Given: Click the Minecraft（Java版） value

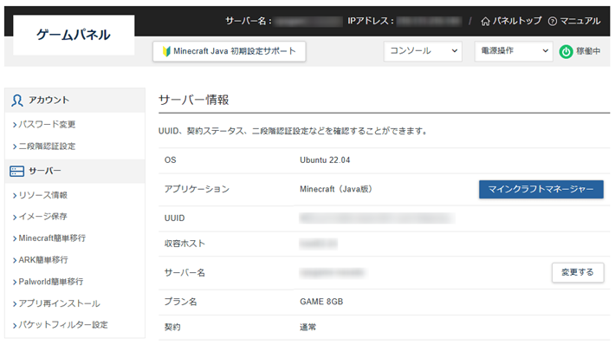Looking at the screenshot, I should click(336, 189).
